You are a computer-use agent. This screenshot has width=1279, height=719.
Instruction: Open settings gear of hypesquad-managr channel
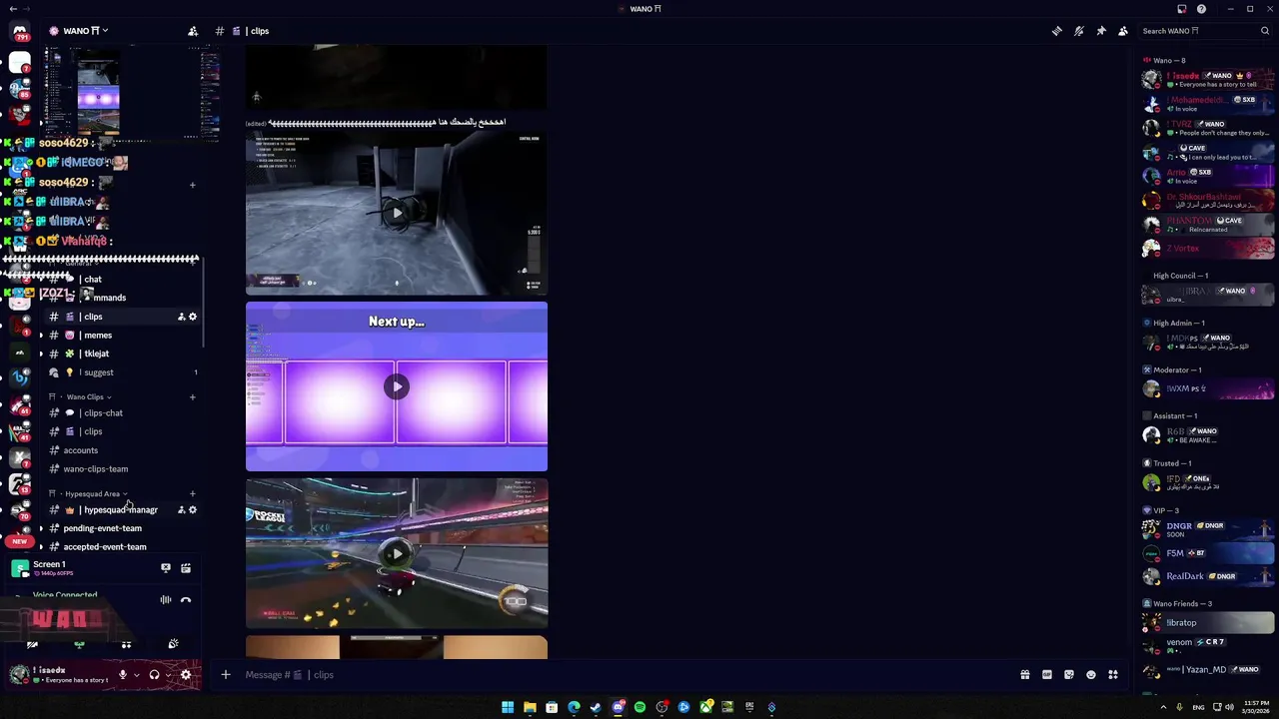click(x=193, y=510)
